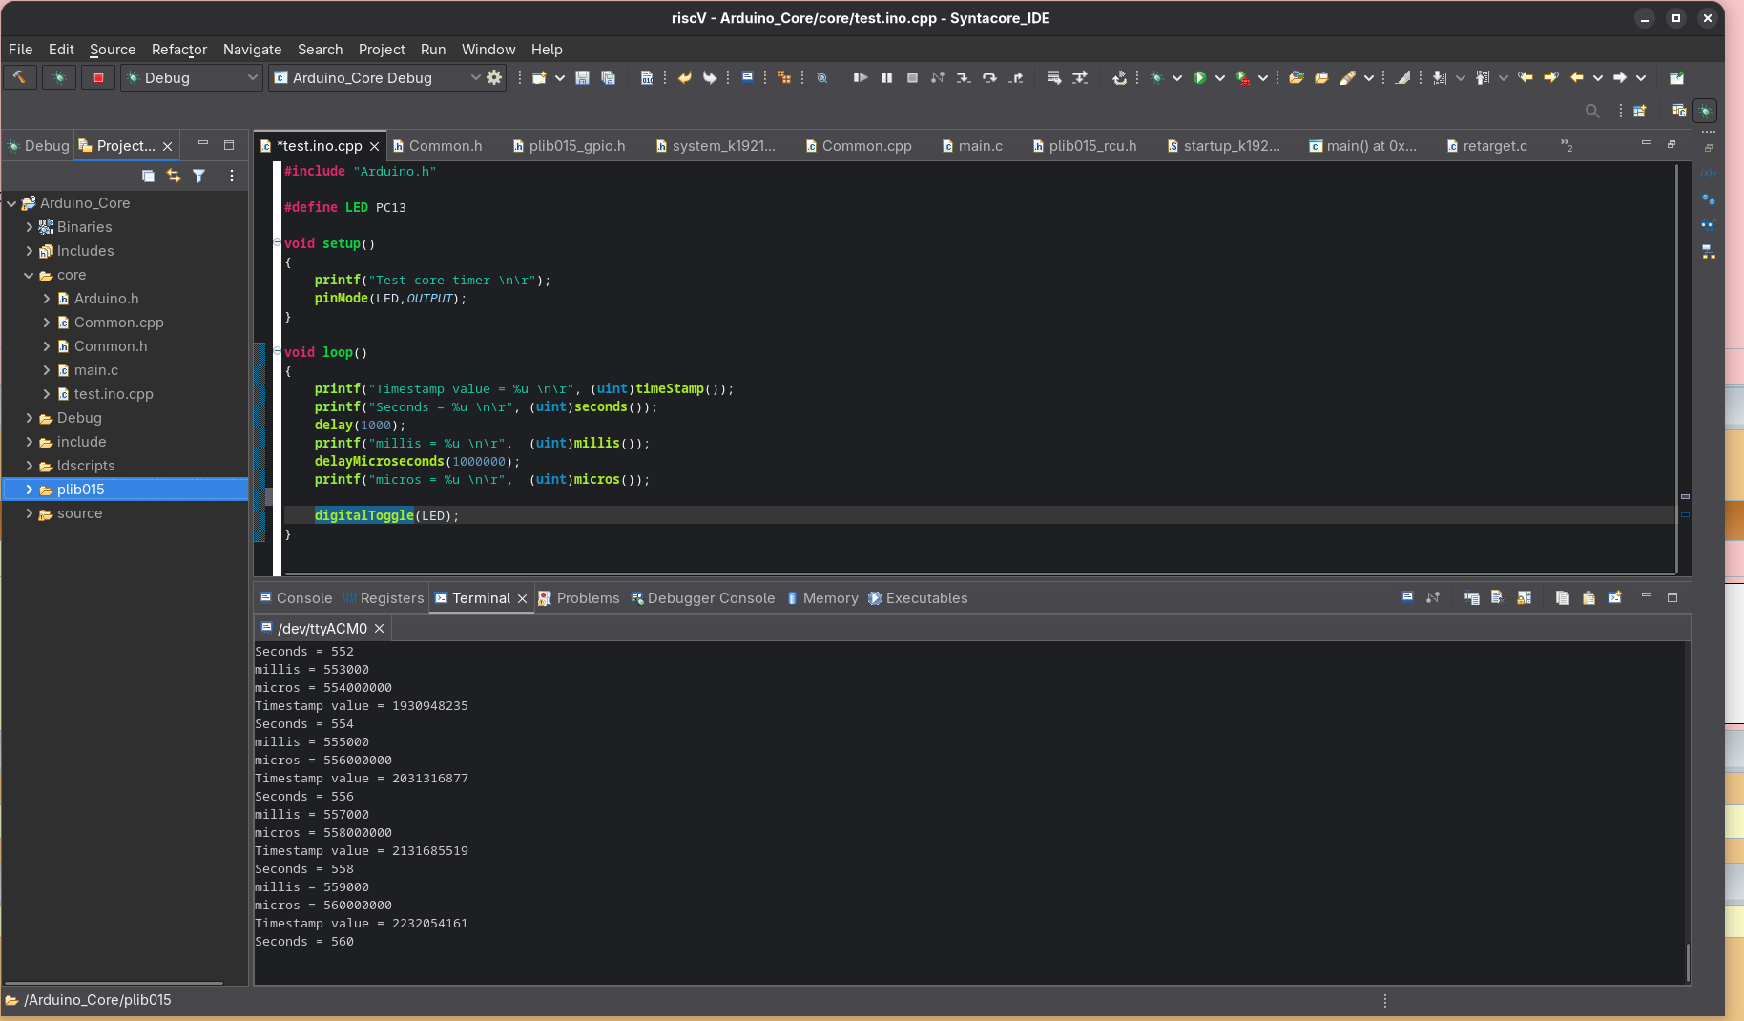
Task: Expand the plib015 folder in tree
Action: [30, 490]
